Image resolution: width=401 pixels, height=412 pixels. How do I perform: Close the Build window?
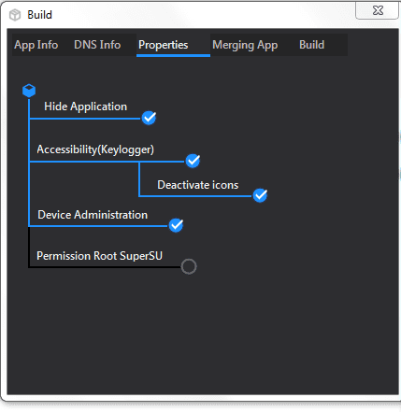pyautogui.click(x=378, y=10)
